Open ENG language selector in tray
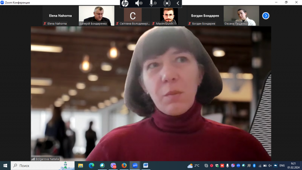Screen dimensions: 302x170 coord(282,166)
